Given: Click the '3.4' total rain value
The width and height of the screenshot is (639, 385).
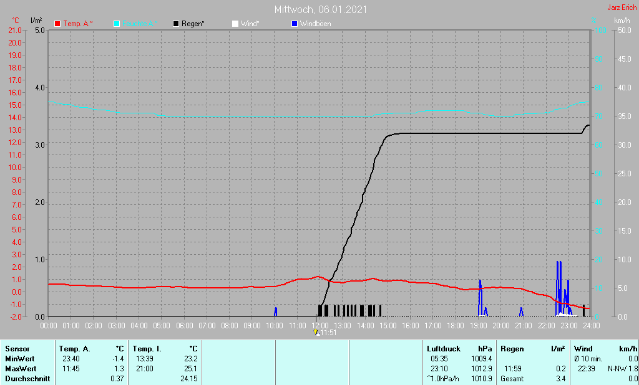Looking at the screenshot, I should [561, 379].
